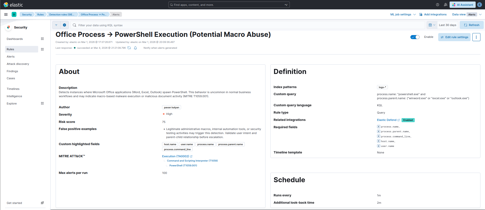Open the filter options menu
Screen dimensions: 485x210
[x=56, y=25]
